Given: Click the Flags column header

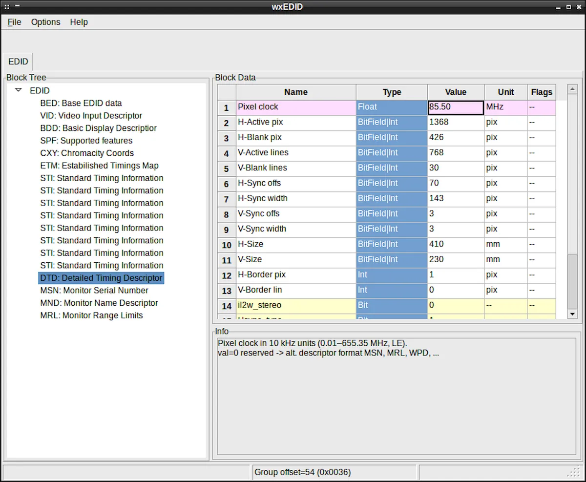Looking at the screenshot, I should tap(542, 92).
